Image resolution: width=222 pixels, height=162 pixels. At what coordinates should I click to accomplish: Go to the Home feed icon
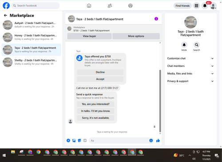click(x=89, y=6)
